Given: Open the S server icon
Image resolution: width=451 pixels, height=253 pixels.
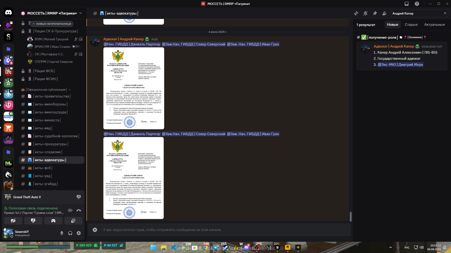Looking at the screenshot, I should click(8, 36).
